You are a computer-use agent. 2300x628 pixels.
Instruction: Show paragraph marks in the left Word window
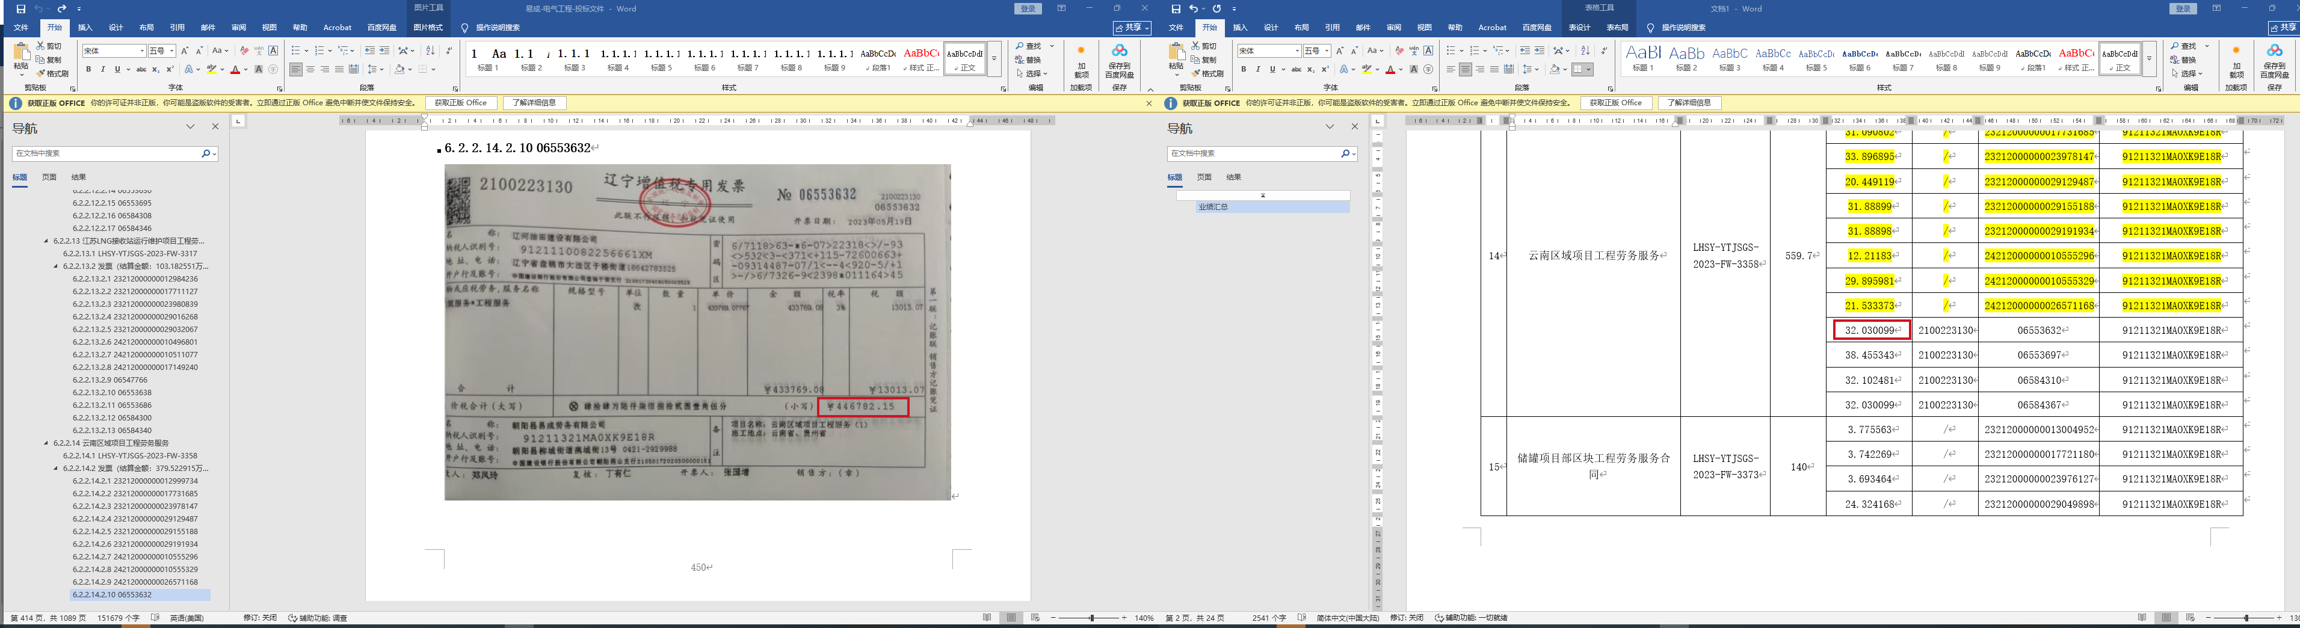pos(448,51)
